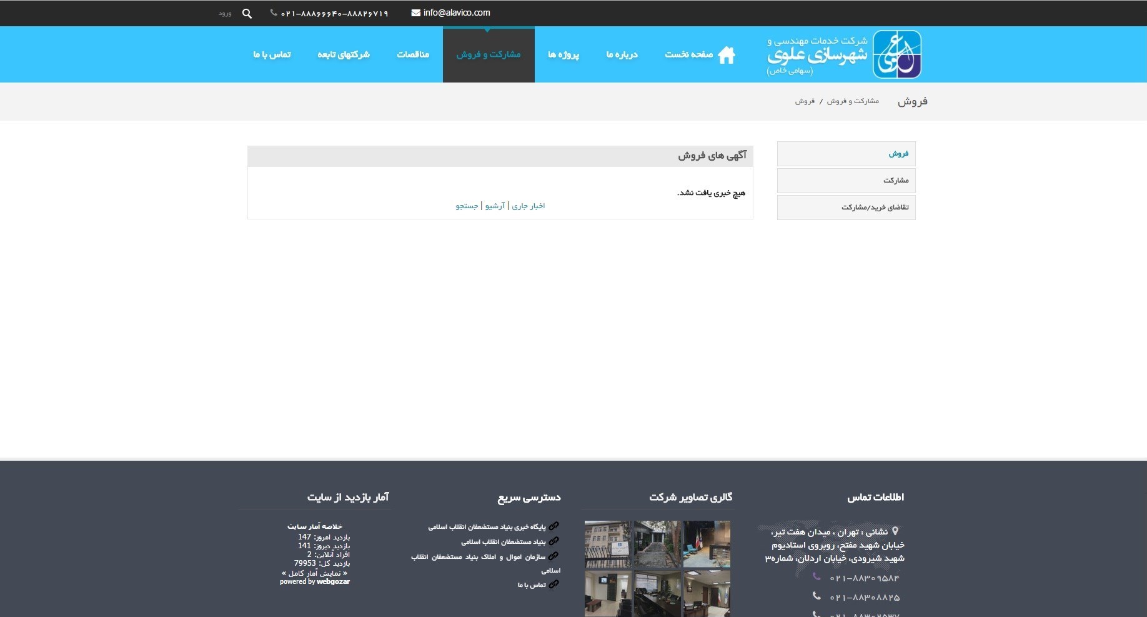
Task: Go to درباره ما navigation item
Action: [622, 54]
